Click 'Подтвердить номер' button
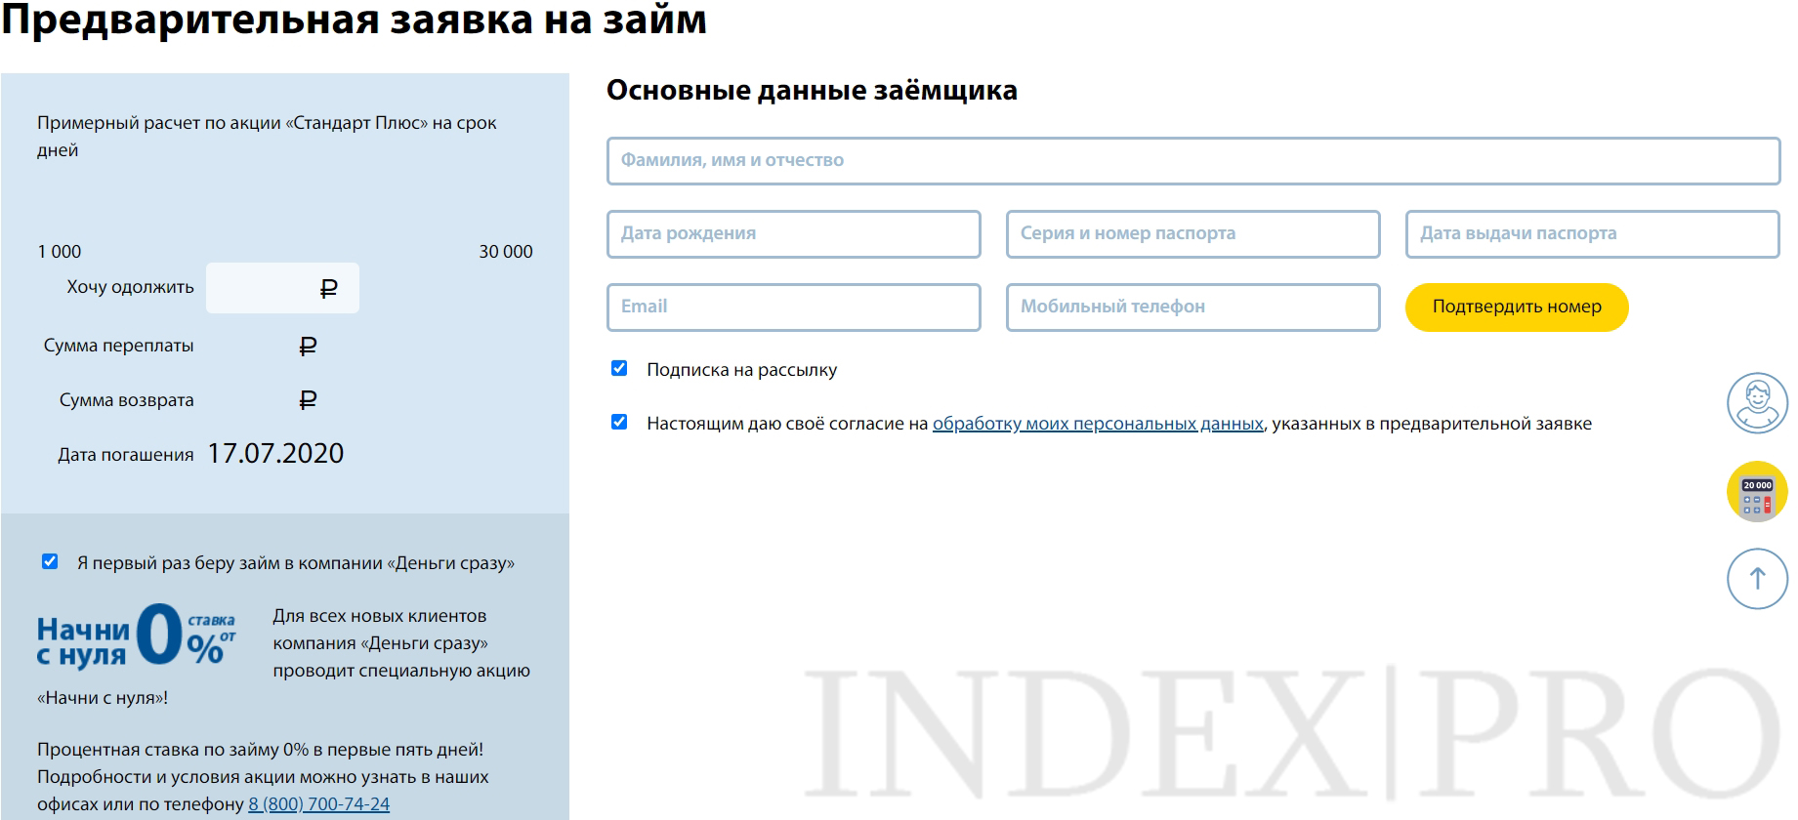 click(1517, 307)
